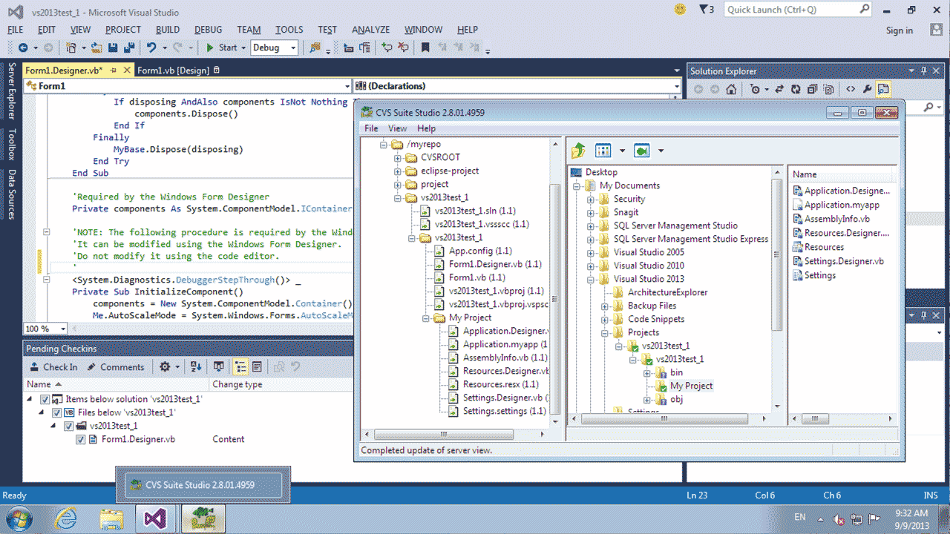Uncheck the vs2013test_1 folder checkbox
The height and width of the screenshot is (534, 950).
(x=70, y=426)
